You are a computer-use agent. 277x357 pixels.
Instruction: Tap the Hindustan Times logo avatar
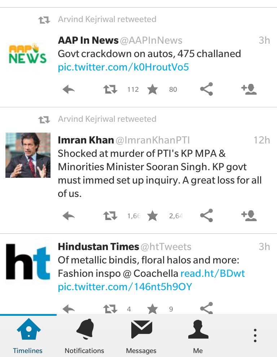tap(28, 262)
